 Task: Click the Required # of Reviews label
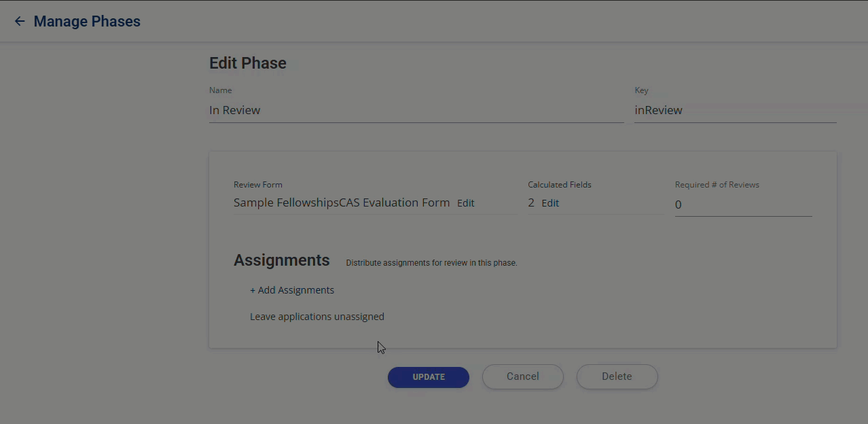click(717, 184)
